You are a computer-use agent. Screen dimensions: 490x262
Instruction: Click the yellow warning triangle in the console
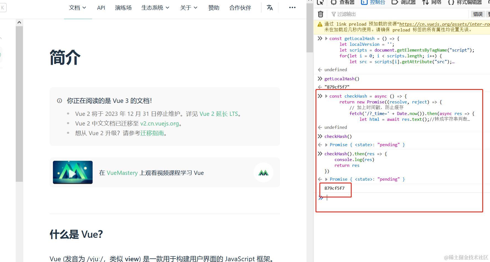coord(320,24)
